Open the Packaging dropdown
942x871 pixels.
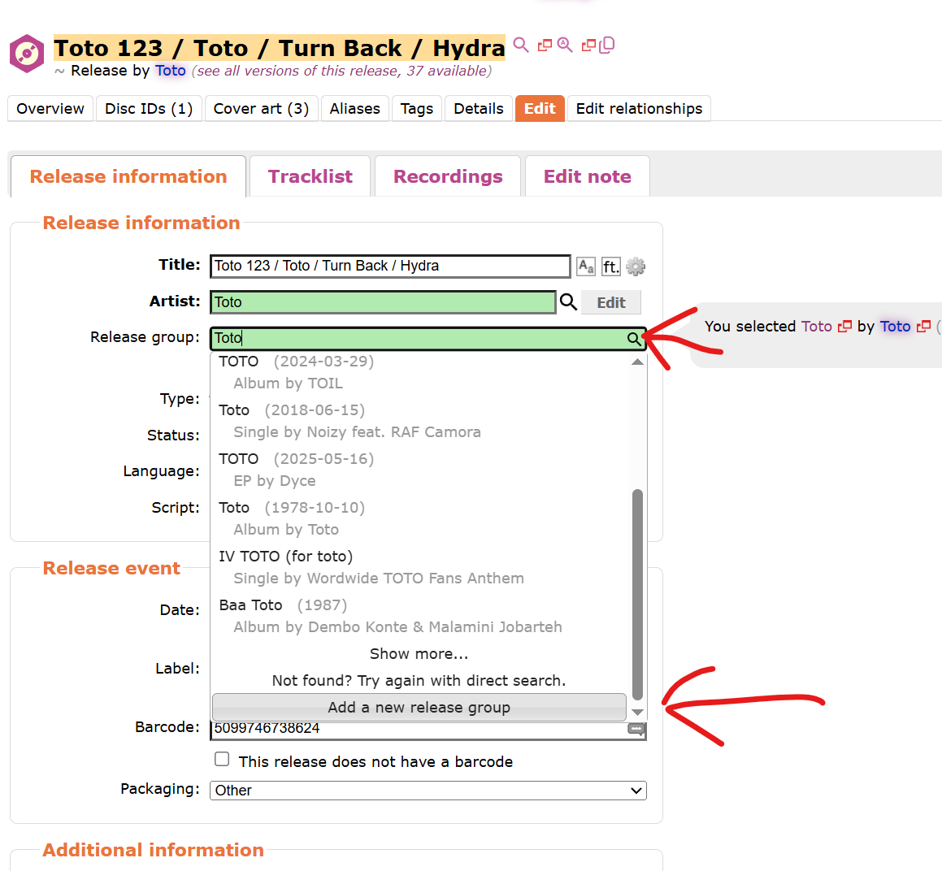pyautogui.click(x=428, y=791)
